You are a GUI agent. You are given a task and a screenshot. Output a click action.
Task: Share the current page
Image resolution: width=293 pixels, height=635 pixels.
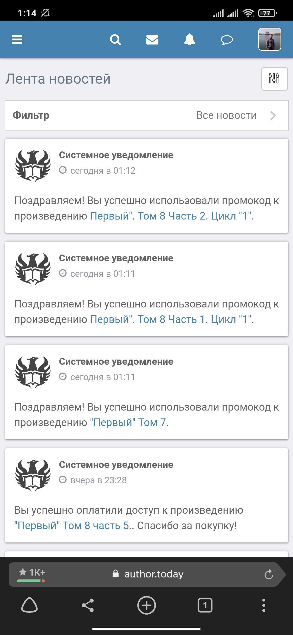pos(88,605)
